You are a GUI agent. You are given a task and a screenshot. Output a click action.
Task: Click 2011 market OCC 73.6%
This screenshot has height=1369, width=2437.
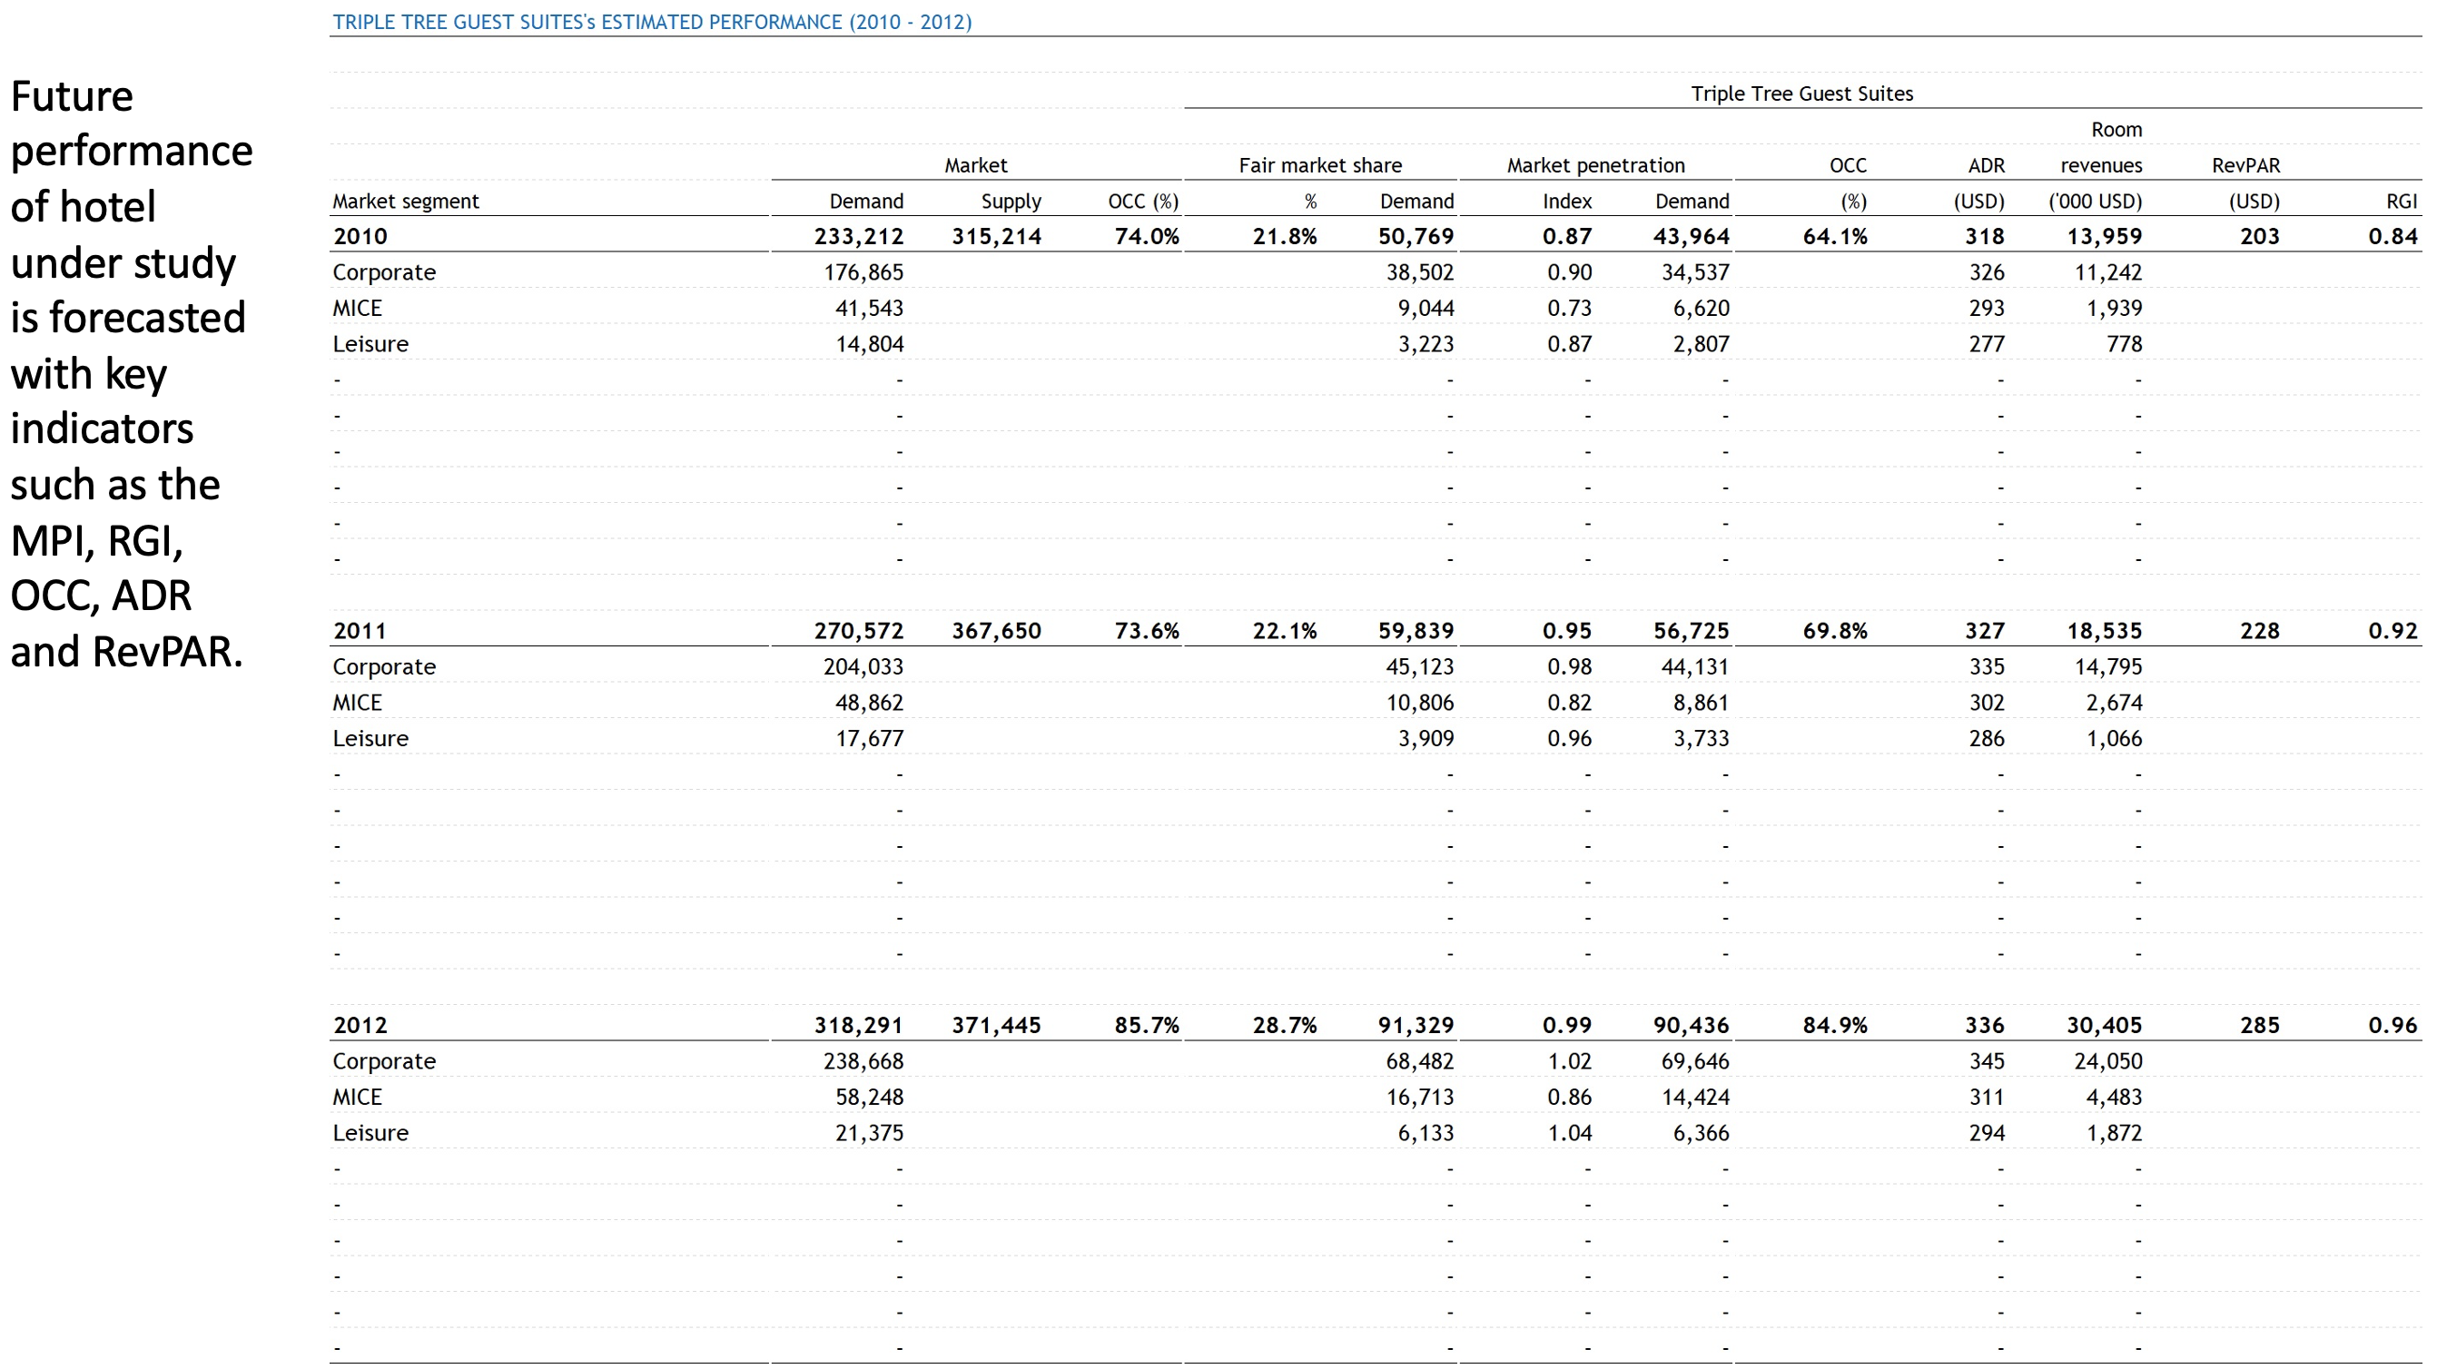click(x=1147, y=631)
